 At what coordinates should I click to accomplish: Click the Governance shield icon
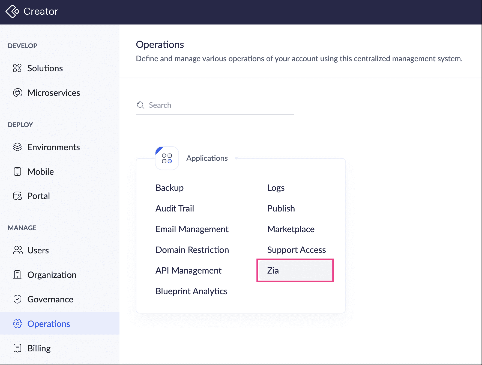coord(17,299)
